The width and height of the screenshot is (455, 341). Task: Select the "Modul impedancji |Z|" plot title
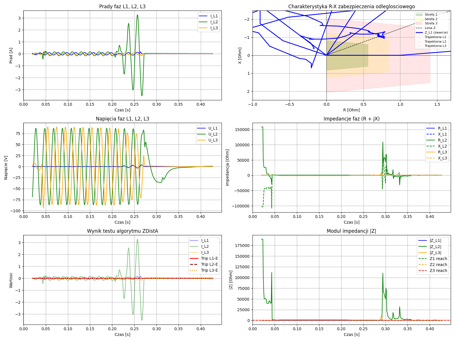351,231
